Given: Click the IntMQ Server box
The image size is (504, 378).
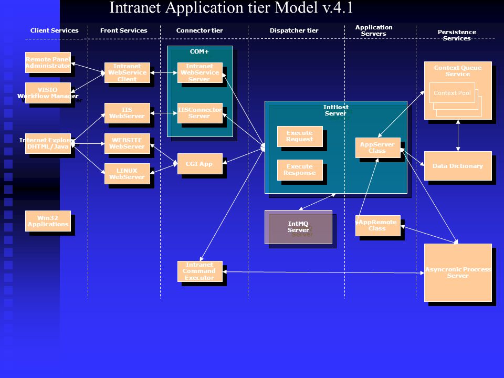Looking at the screenshot, I should tap(298, 227).
